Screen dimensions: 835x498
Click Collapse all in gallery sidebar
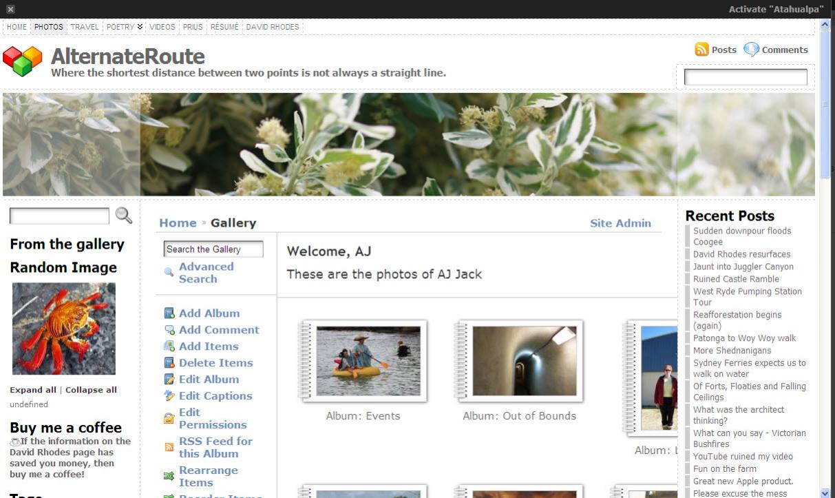coord(91,390)
